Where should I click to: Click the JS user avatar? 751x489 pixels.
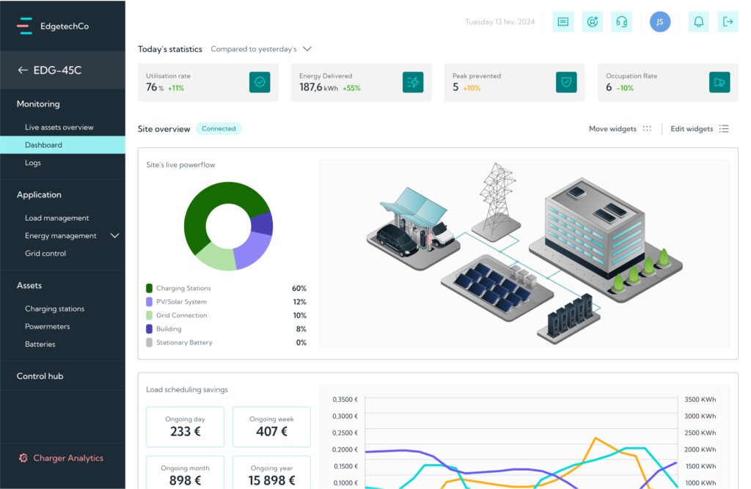pyautogui.click(x=660, y=22)
